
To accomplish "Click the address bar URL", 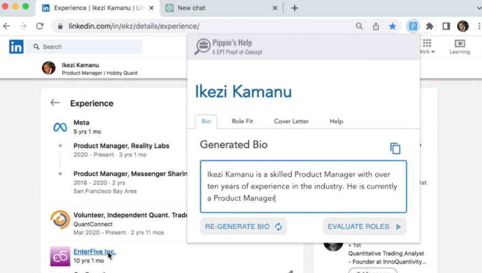I will point(133,26).
